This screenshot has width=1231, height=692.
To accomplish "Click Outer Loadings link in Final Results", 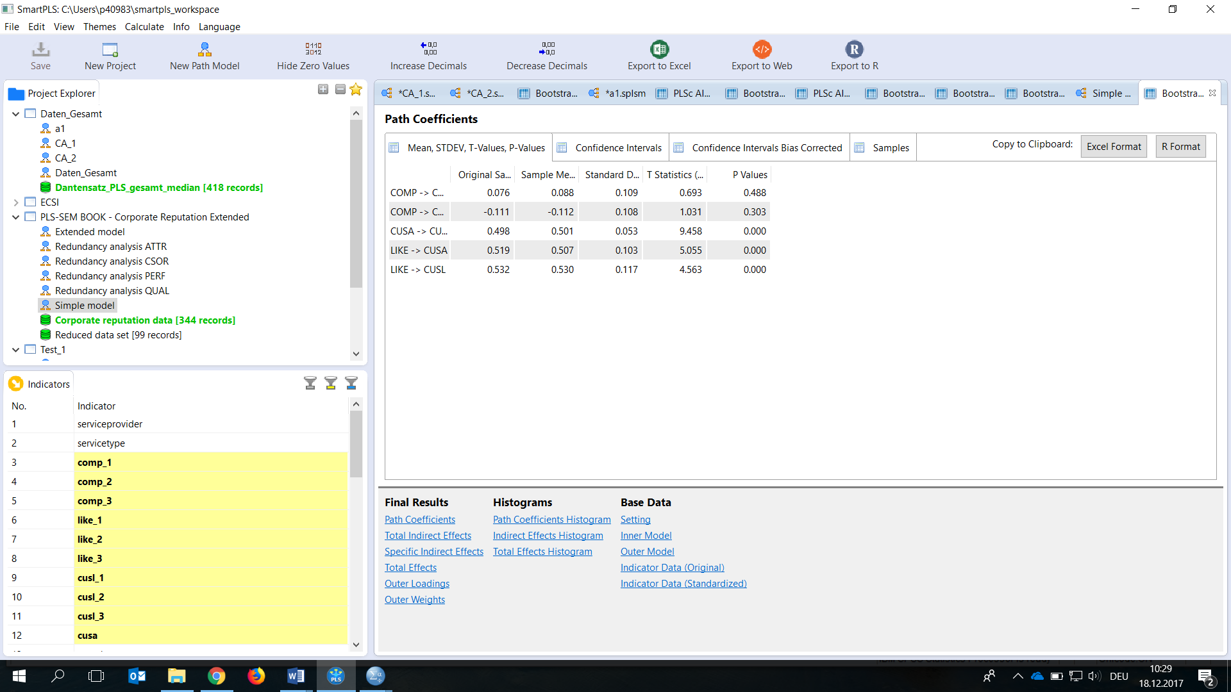I will pos(416,583).
